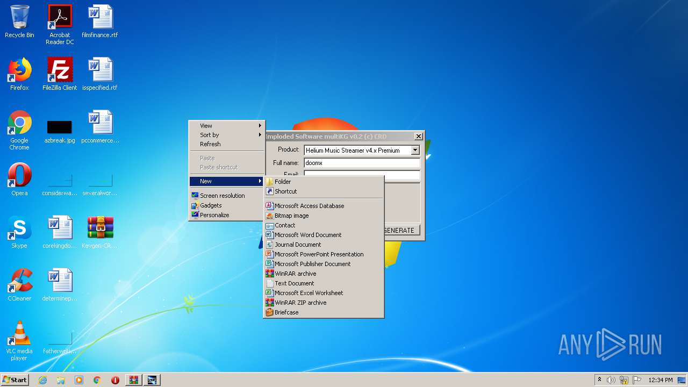Open Internet Explorer in taskbar
The width and height of the screenshot is (688, 387).
[x=42, y=380]
